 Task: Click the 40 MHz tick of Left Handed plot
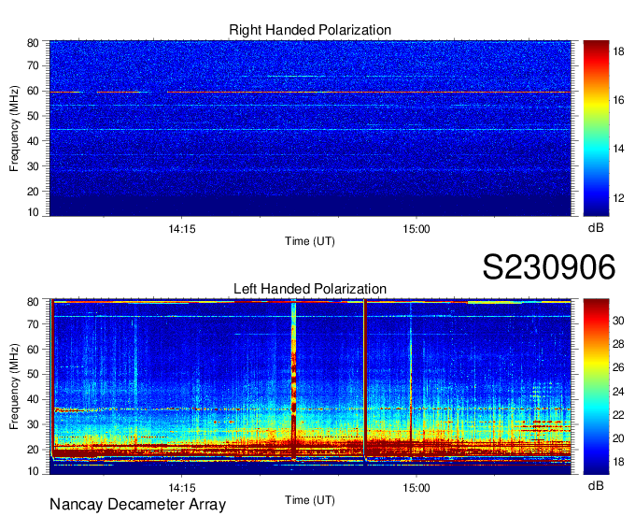click(x=33, y=399)
